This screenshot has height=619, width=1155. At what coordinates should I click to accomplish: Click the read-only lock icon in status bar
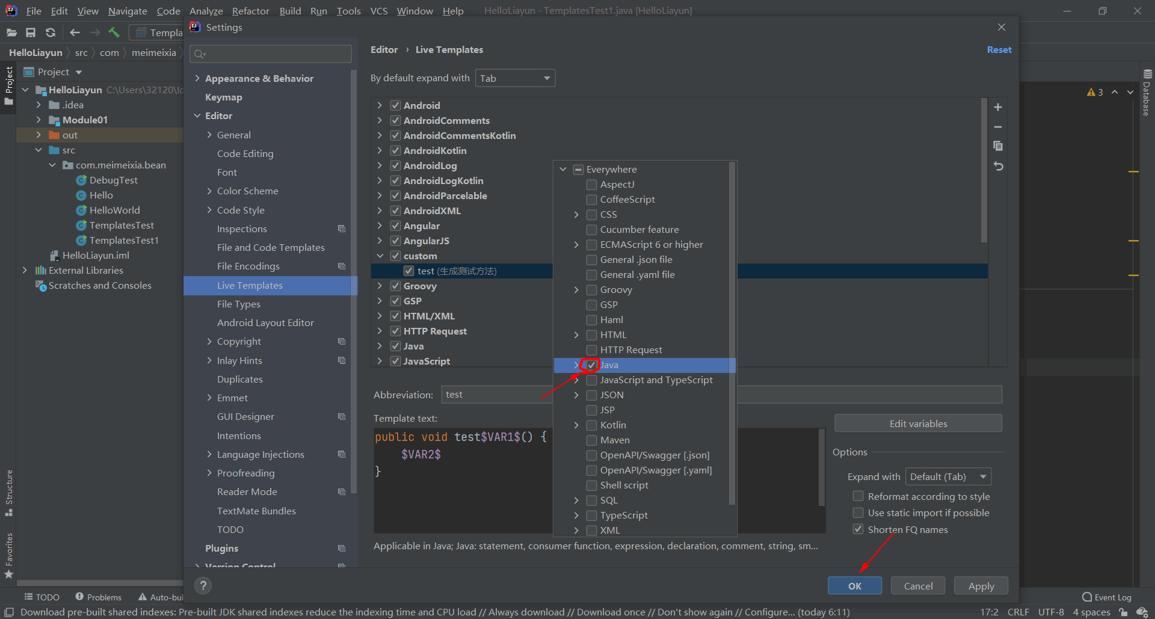tap(1123, 612)
